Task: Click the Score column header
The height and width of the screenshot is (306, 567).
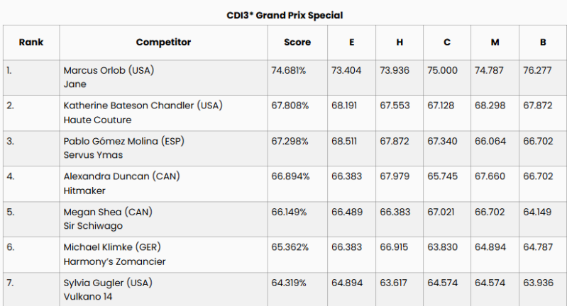Action: coord(297,42)
